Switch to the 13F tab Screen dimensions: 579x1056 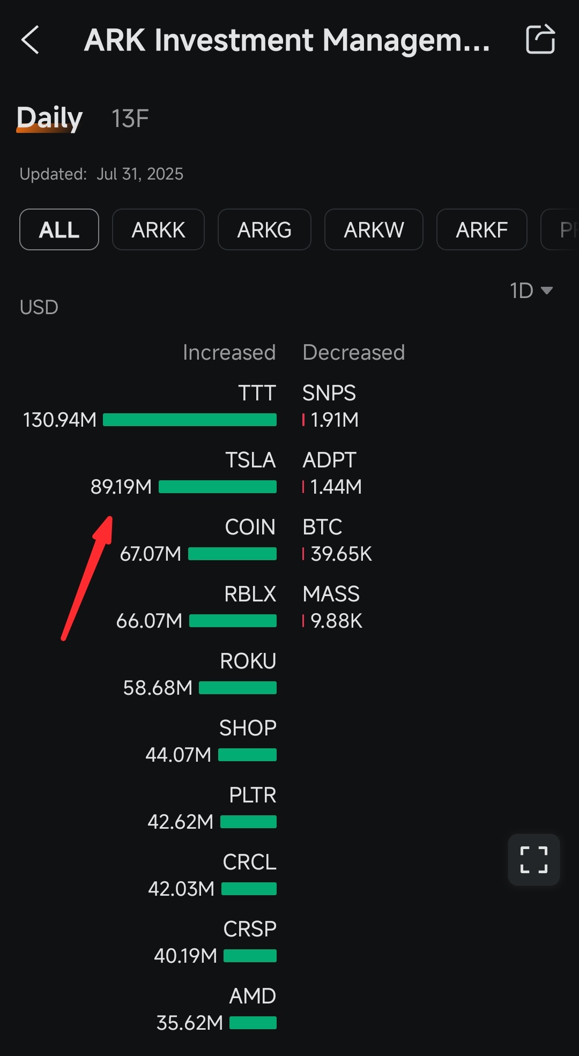(x=130, y=118)
